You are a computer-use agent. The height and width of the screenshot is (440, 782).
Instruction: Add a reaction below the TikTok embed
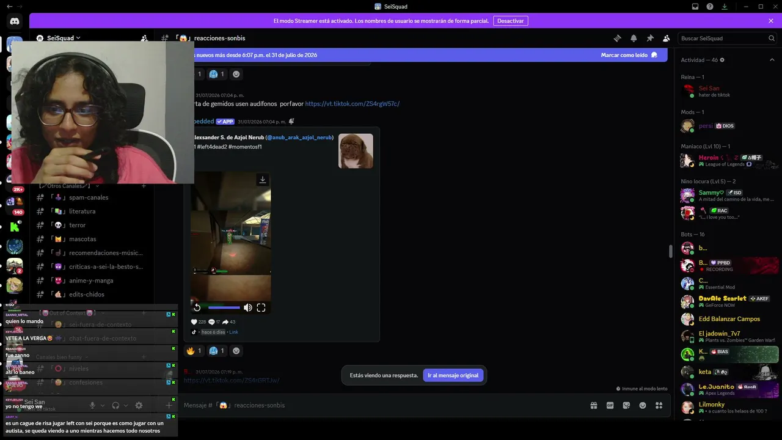click(236, 351)
